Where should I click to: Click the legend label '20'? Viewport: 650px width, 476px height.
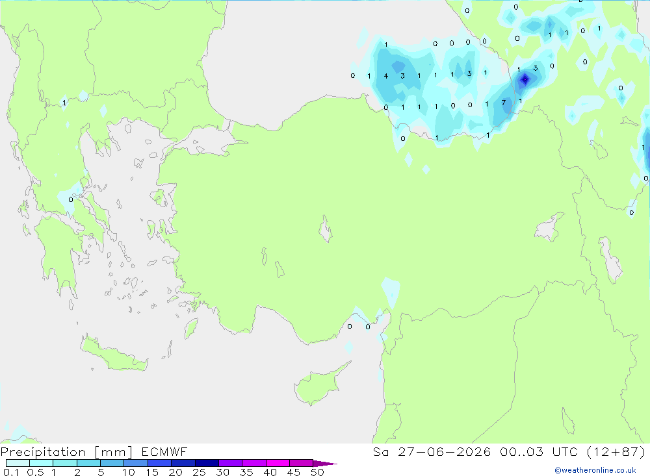175,472
